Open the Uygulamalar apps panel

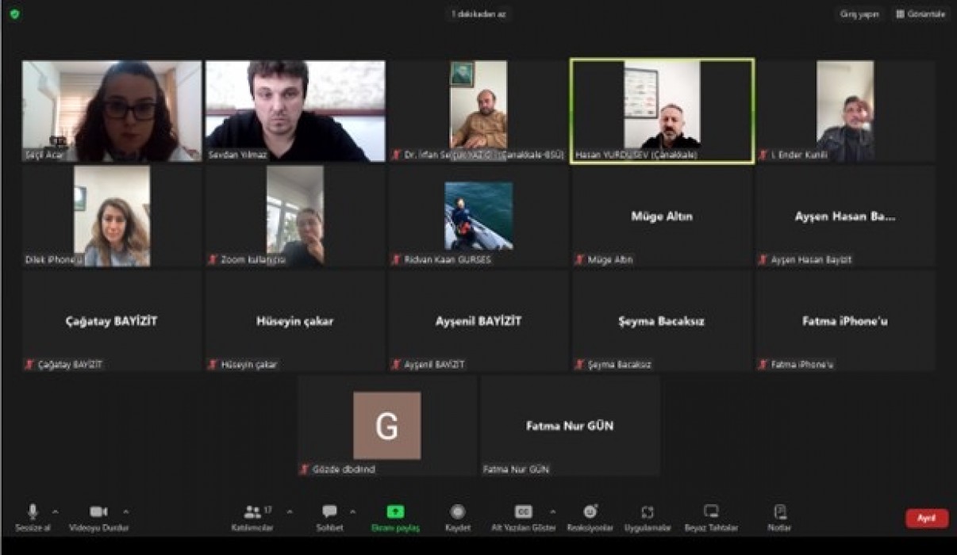point(648,512)
